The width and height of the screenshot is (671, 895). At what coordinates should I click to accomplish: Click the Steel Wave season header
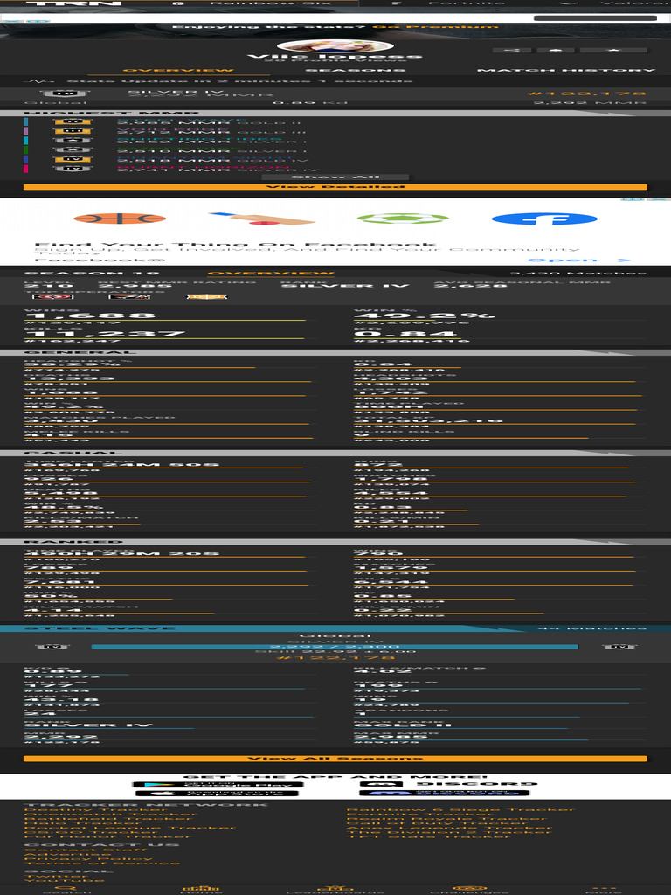click(x=335, y=628)
